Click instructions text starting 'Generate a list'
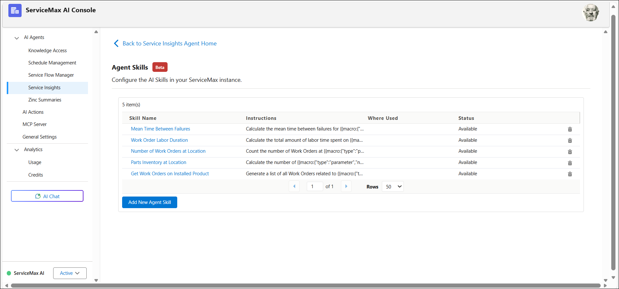The height and width of the screenshot is (289, 619). (304, 174)
